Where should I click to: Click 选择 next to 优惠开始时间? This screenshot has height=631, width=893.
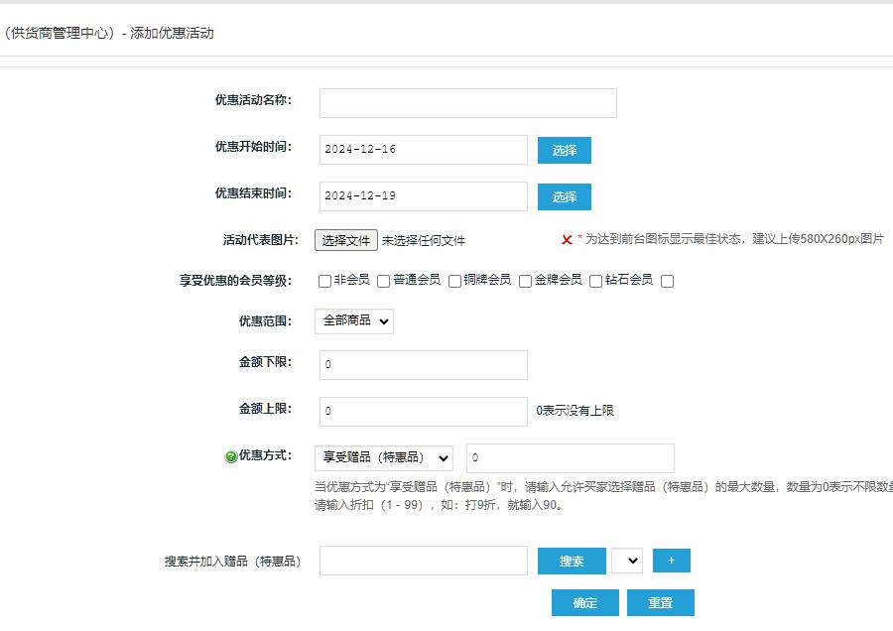tap(564, 149)
